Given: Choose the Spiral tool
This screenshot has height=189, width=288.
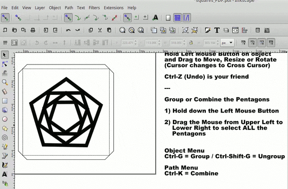Looking at the screenshot, I should 5,138.
